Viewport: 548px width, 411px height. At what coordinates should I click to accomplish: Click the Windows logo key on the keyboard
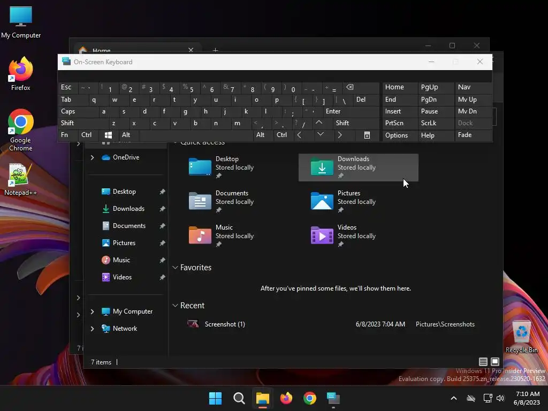pos(108,135)
